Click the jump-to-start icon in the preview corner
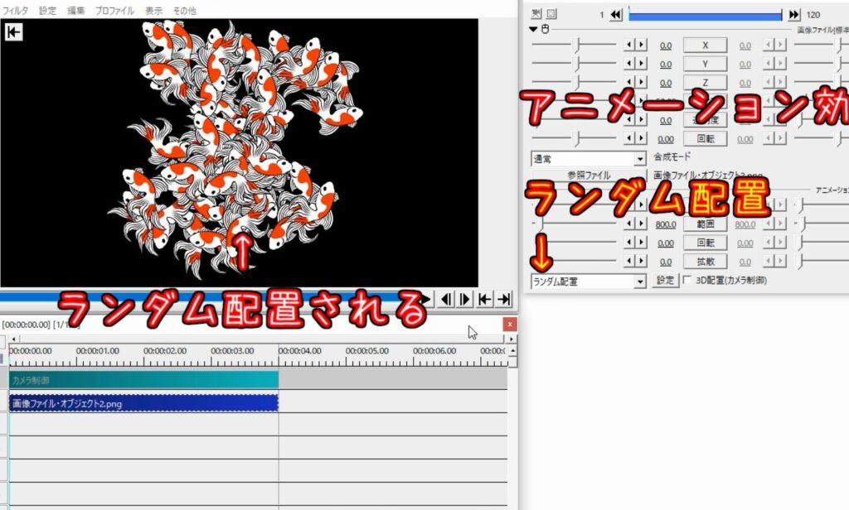The height and width of the screenshot is (510, 849). tap(12, 31)
